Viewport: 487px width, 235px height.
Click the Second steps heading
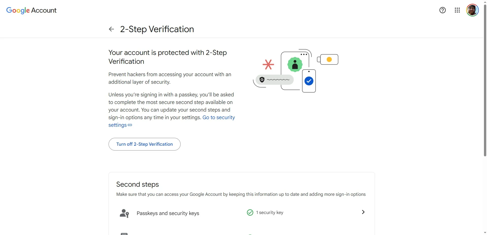coord(137,184)
